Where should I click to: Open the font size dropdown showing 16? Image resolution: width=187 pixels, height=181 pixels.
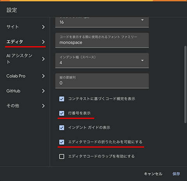(102, 22)
